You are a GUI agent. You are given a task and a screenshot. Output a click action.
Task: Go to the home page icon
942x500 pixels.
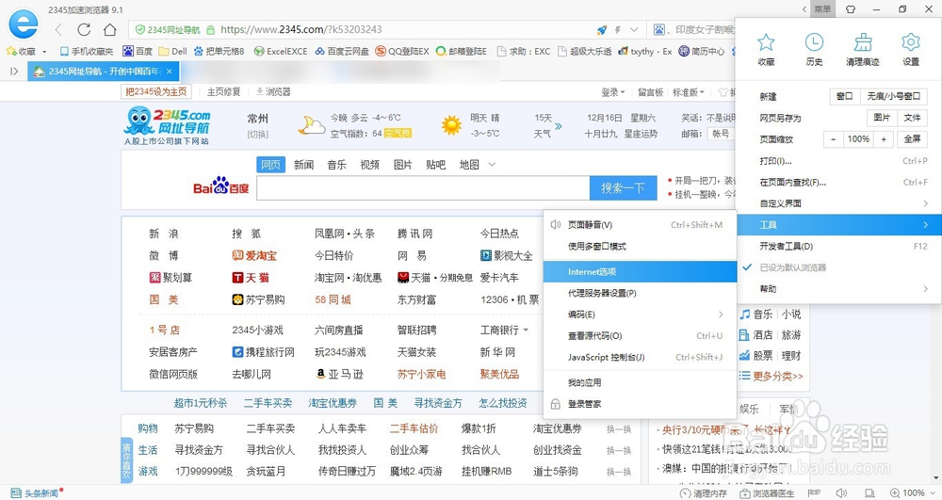[110, 29]
